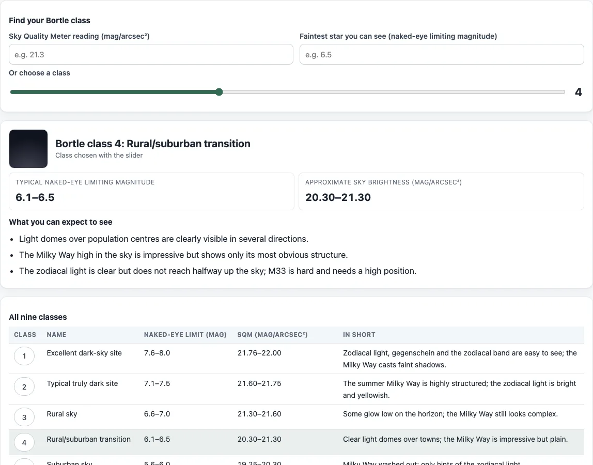Screen dimensions: 593x465
Task: Click the Sky Quality Meter reading input
Action: [x=151, y=54]
